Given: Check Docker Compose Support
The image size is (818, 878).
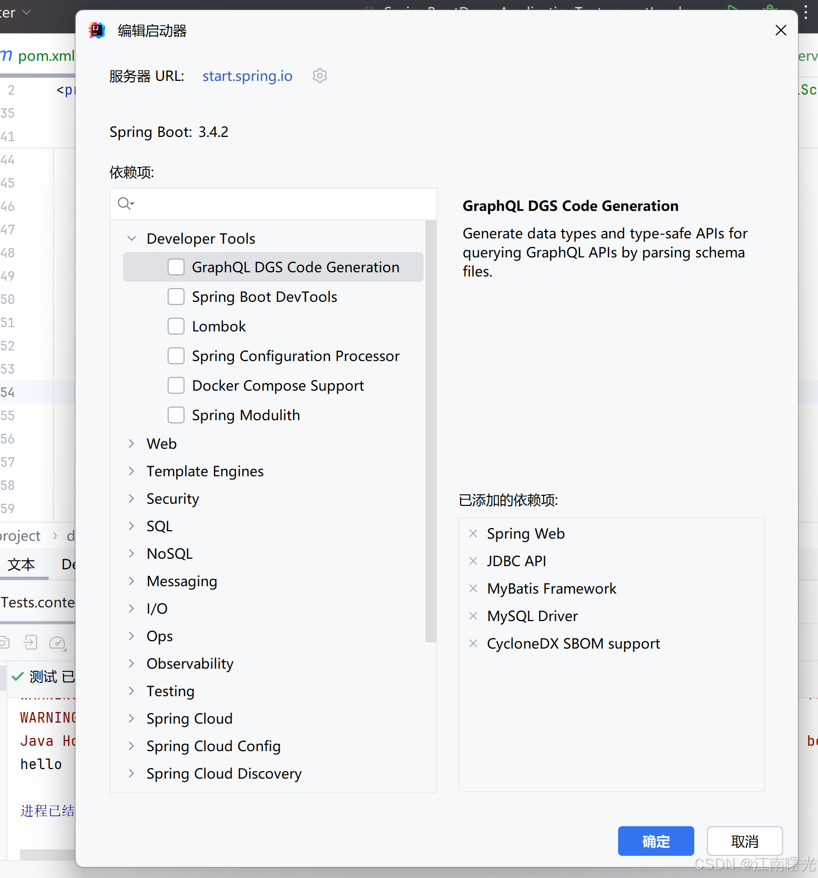Looking at the screenshot, I should click(176, 385).
